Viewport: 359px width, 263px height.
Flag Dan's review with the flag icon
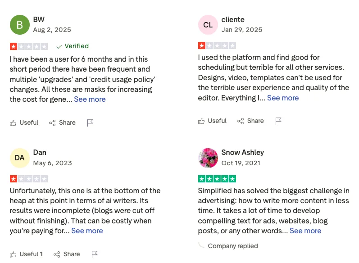click(95, 254)
